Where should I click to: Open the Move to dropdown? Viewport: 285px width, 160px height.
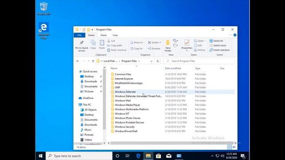(138, 43)
